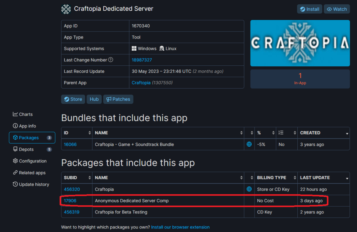Click the Watch button with eye icon

337,9
